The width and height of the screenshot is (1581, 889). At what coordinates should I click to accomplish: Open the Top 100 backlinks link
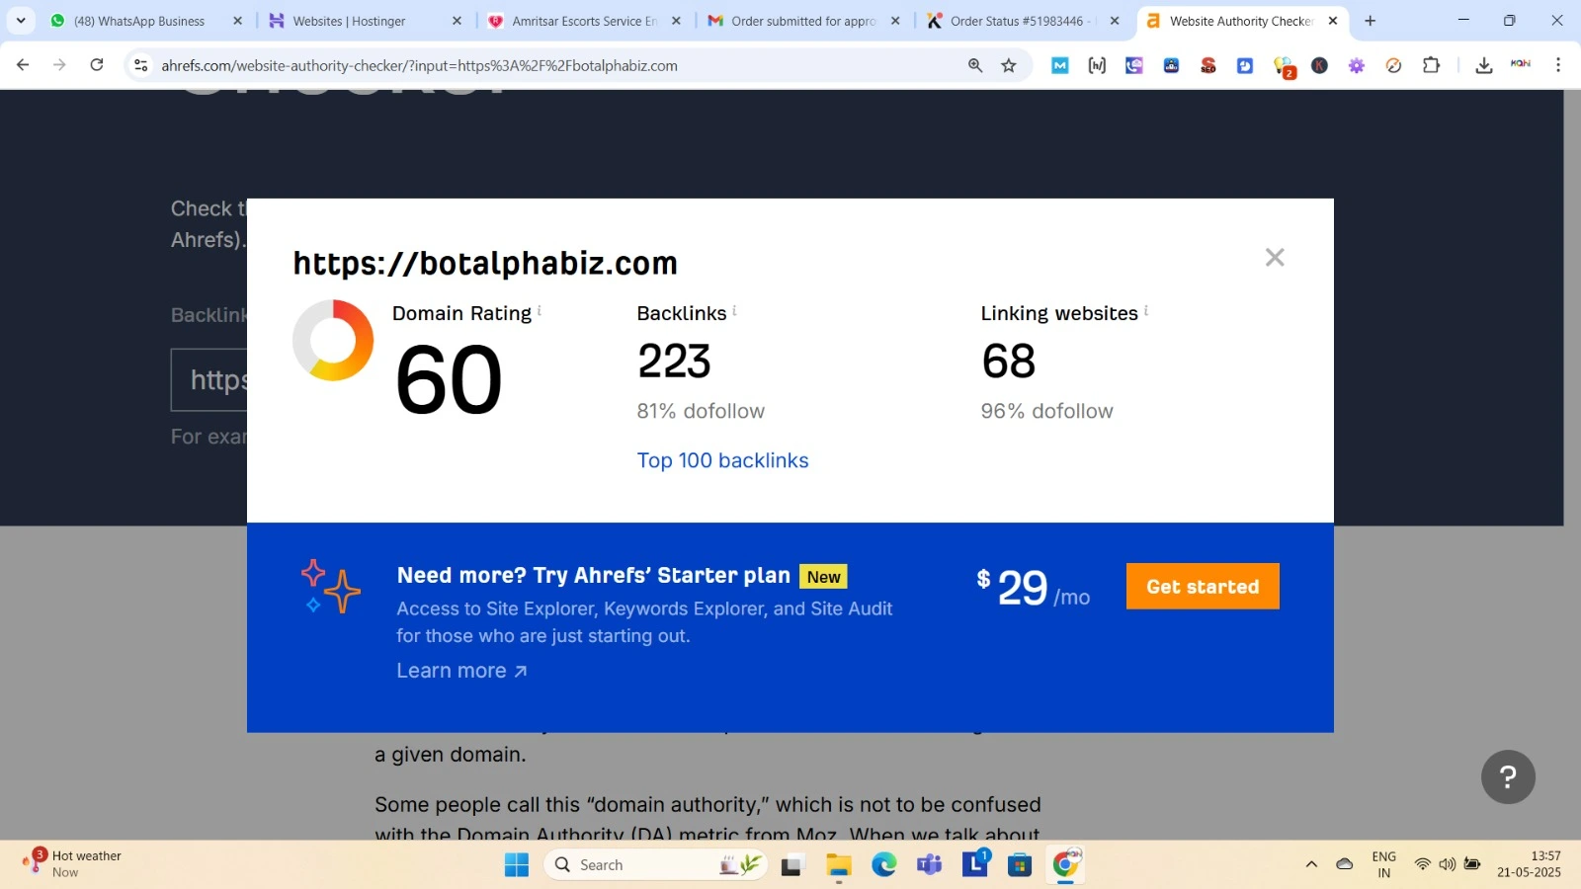[x=722, y=460]
